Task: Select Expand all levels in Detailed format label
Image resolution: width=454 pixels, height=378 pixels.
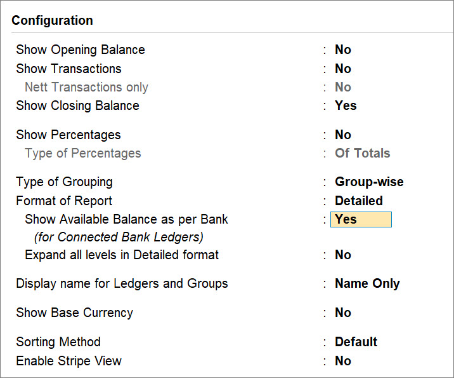Action: click(122, 255)
